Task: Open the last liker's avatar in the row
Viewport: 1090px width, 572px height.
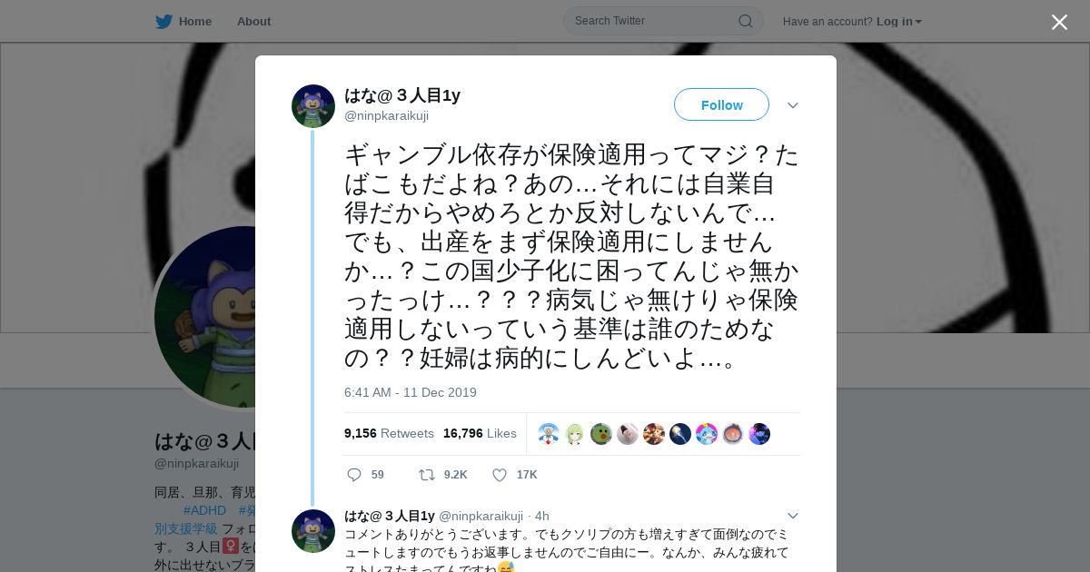Action: click(759, 434)
